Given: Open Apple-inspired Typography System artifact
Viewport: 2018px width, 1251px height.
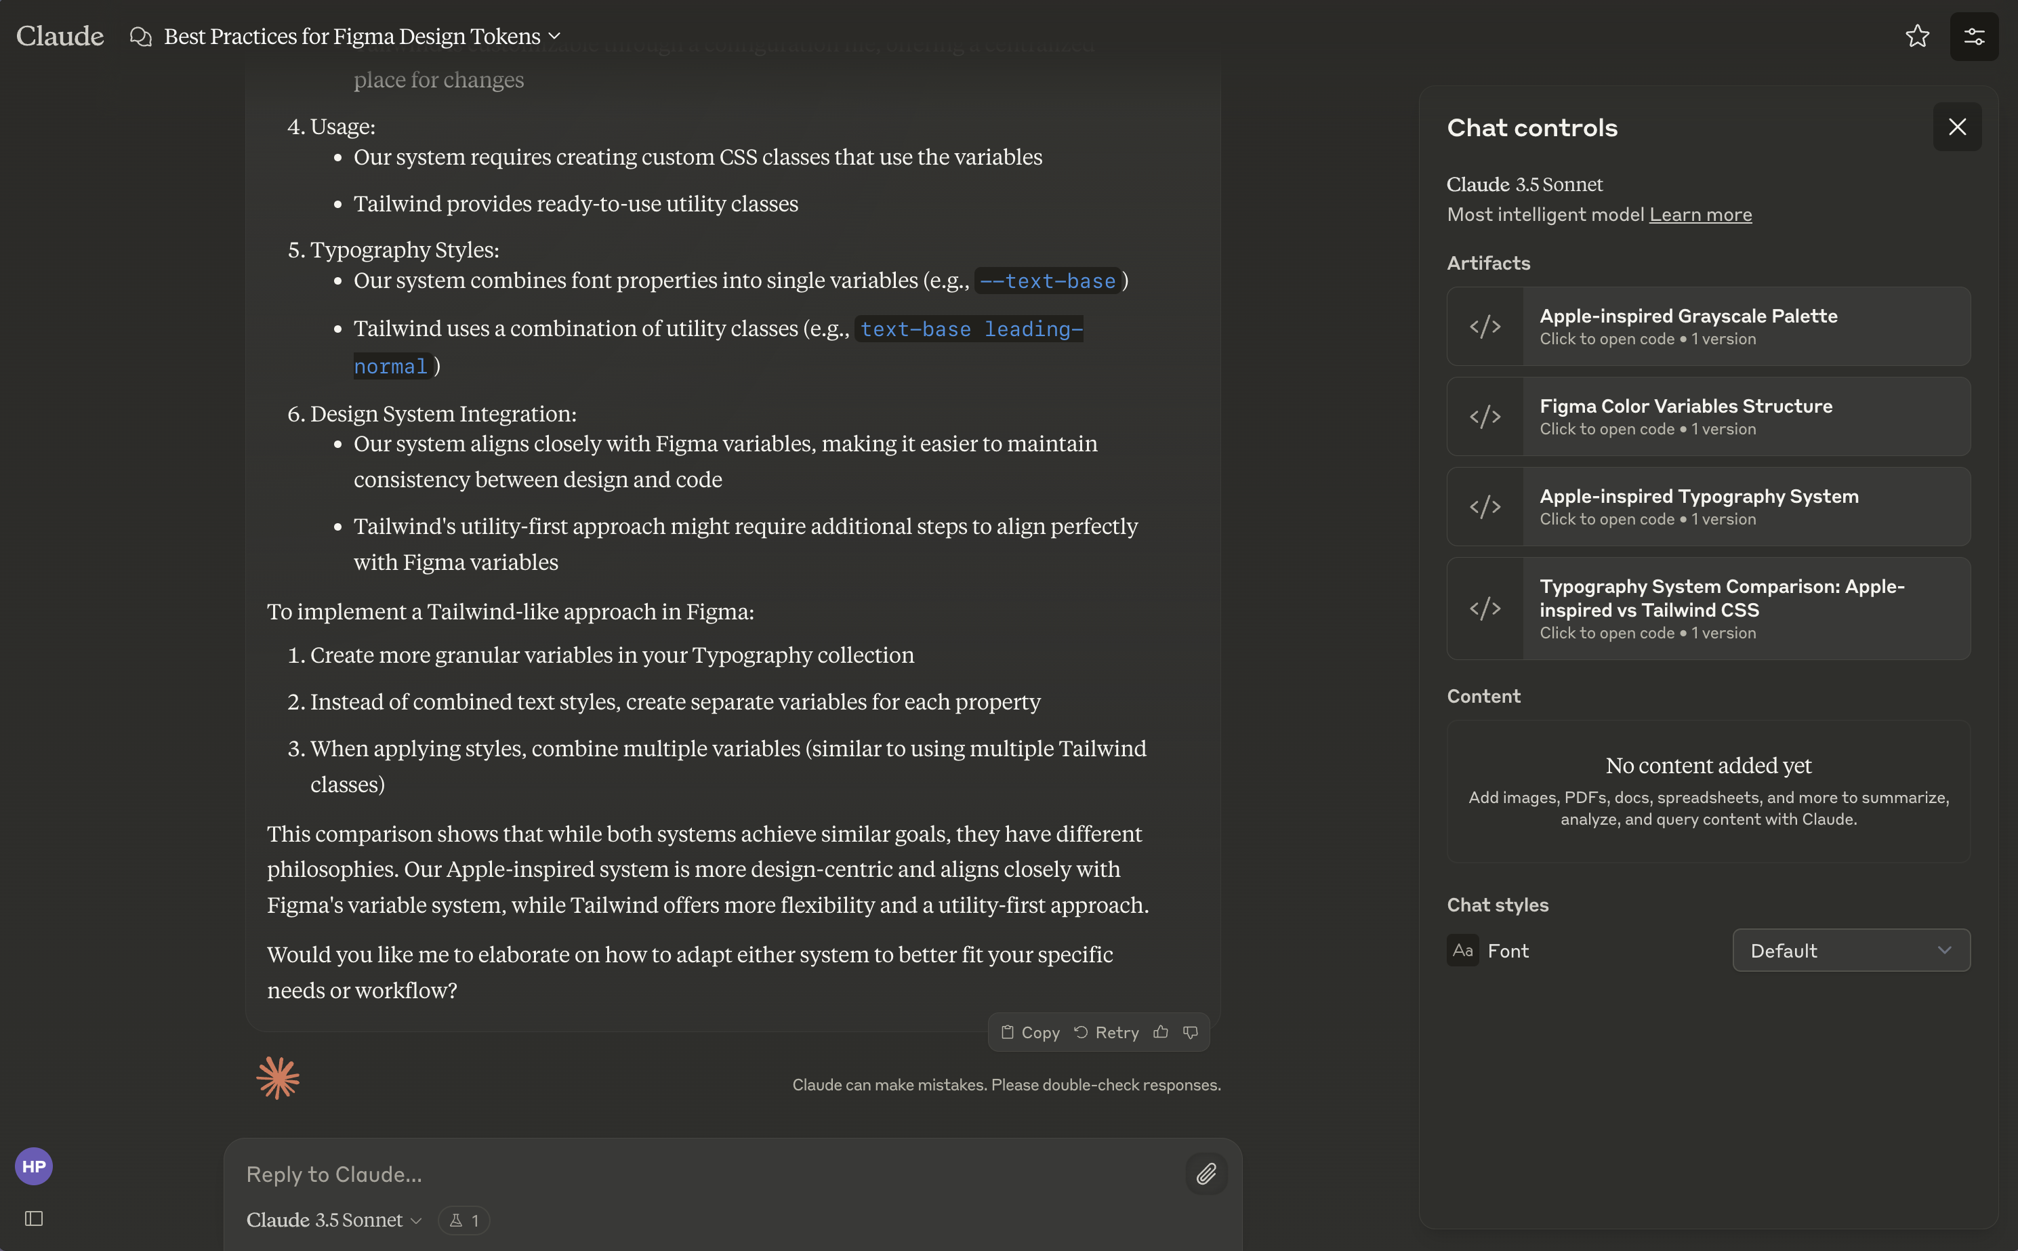Looking at the screenshot, I should [1708, 506].
